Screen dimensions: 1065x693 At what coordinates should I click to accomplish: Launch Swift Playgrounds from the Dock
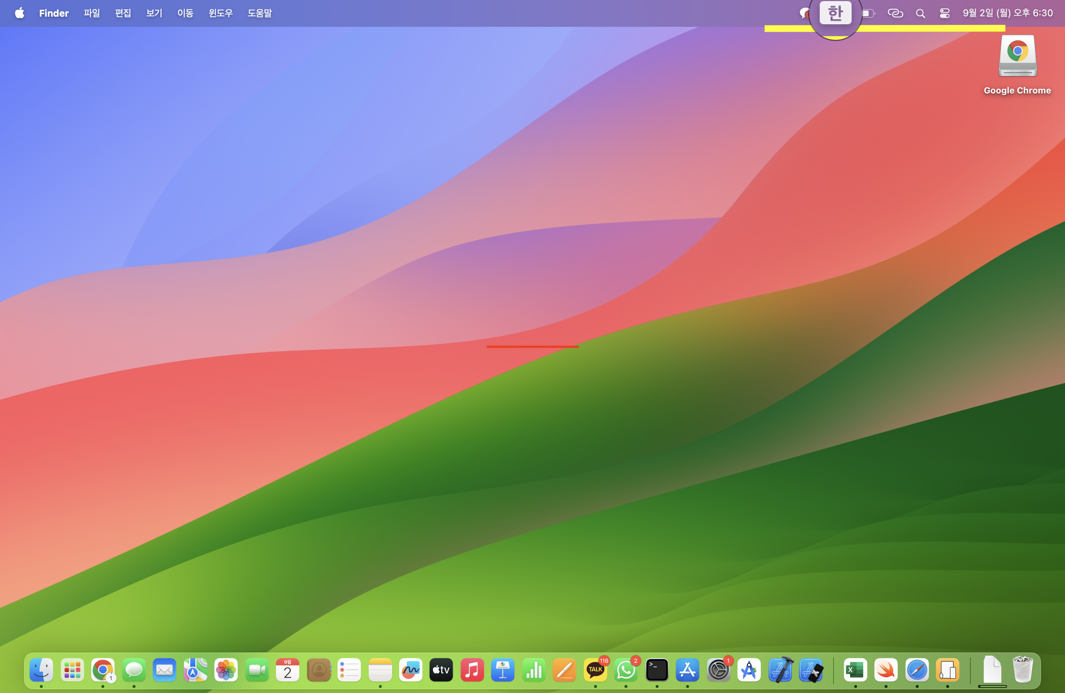tap(886, 670)
